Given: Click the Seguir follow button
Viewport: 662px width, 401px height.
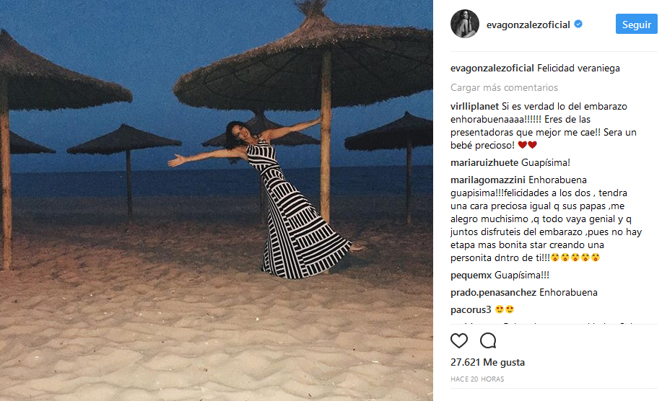Looking at the screenshot, I should (x=636, y=25).
